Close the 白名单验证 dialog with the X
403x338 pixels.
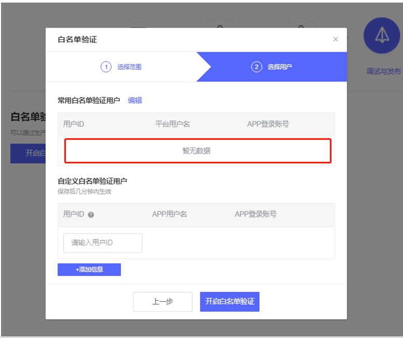click(x=336, y=39)
